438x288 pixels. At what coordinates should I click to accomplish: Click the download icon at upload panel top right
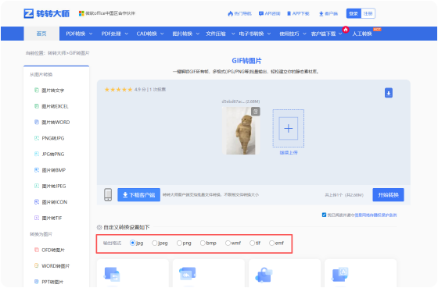pos(388,93)
